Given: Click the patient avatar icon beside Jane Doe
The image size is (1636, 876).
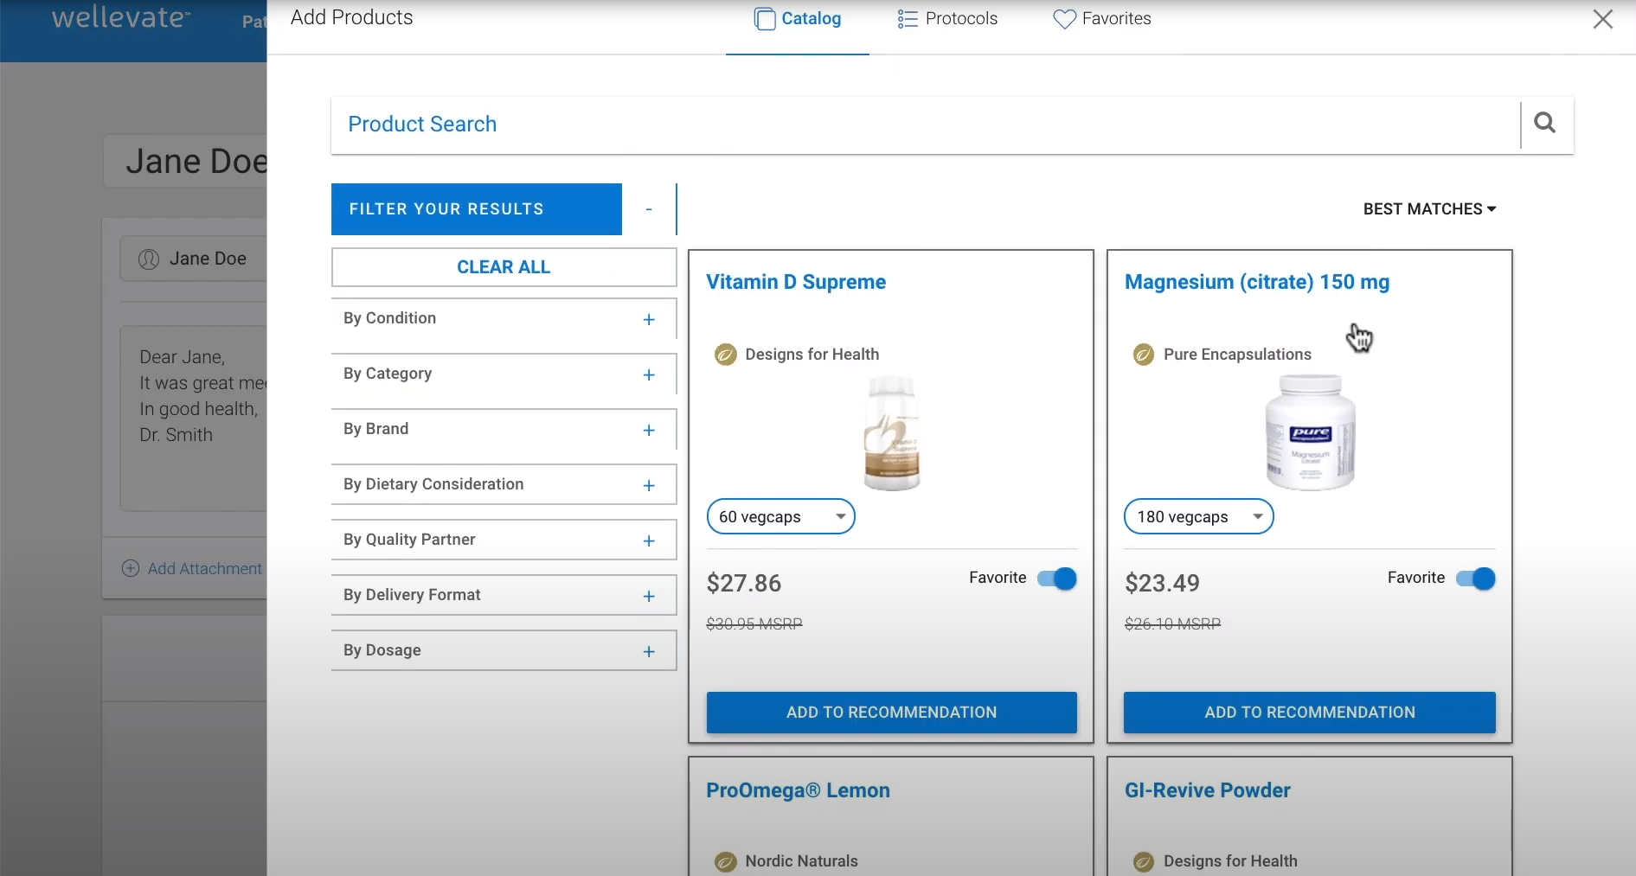Looking at the screenshot, I should click(x=149, y=259).
